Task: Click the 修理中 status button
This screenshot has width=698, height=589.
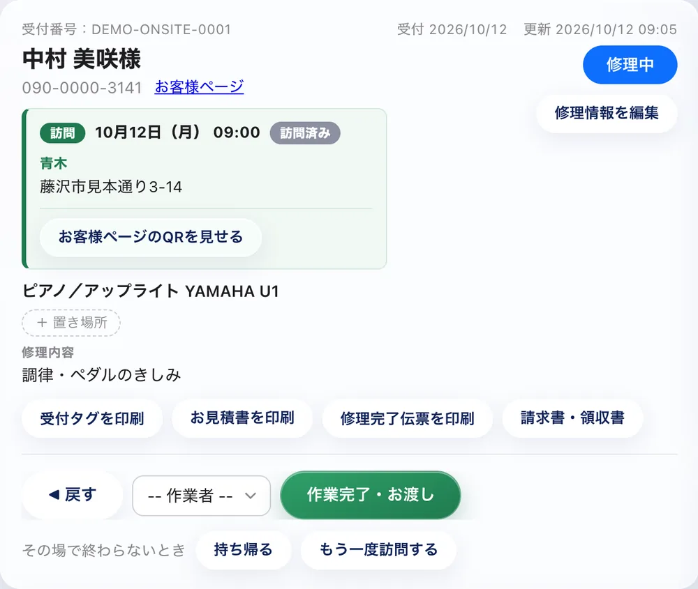Action: (630, 65)
